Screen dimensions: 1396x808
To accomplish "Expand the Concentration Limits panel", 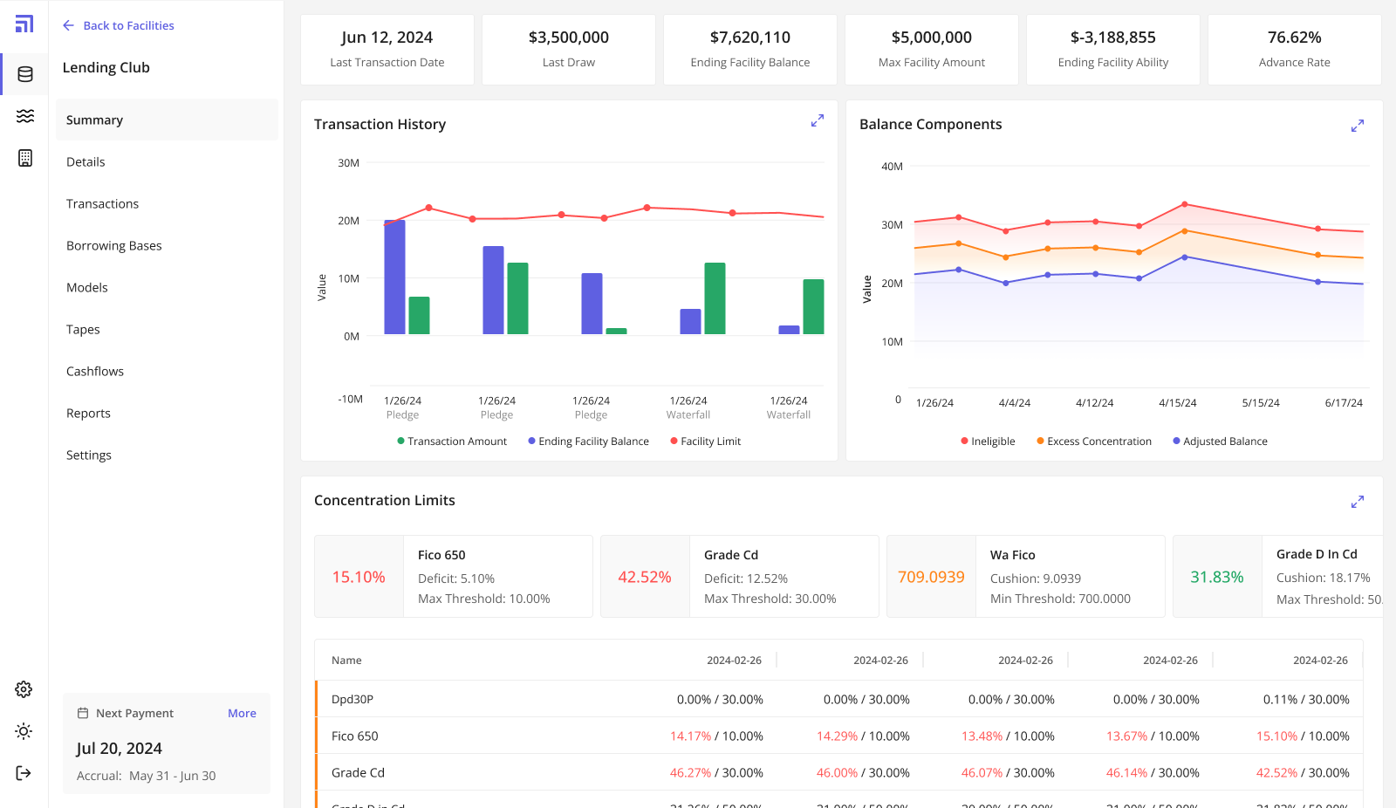I will click(1357, 502).
